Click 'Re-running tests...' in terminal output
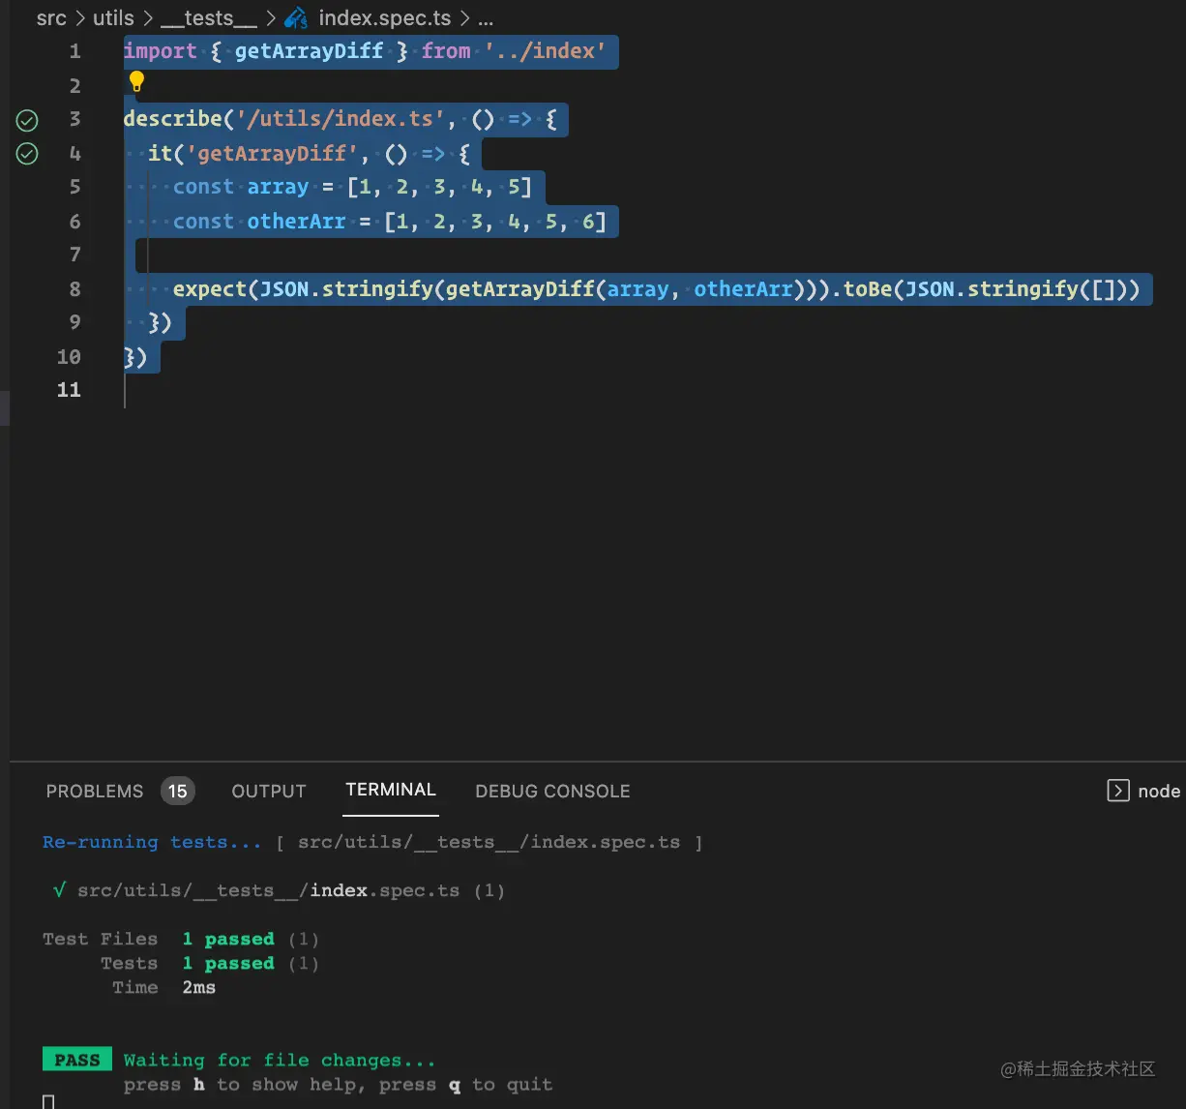 coord(152,842)
